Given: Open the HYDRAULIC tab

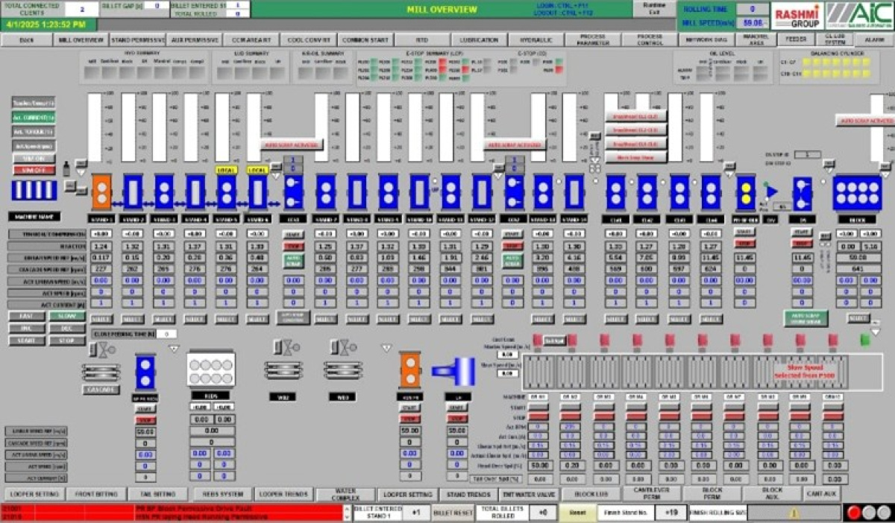Looking at the screenshot, I should (x=536, y=39).
